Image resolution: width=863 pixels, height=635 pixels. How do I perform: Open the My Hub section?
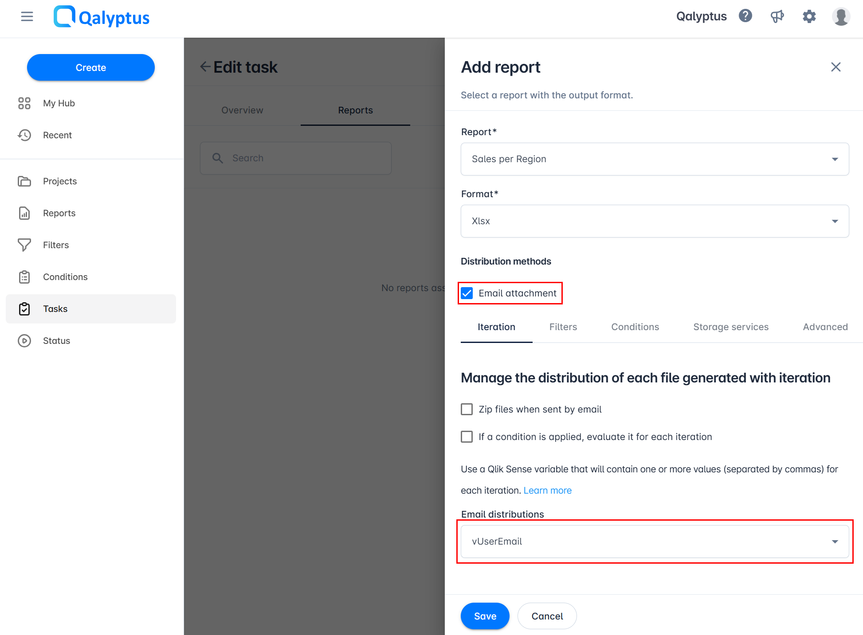(x=58, y=103)
